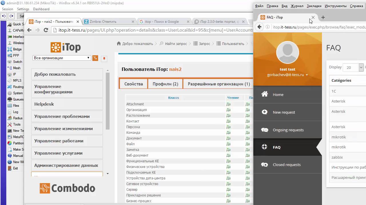Expand Helpdesk menu section

(67, 104)
